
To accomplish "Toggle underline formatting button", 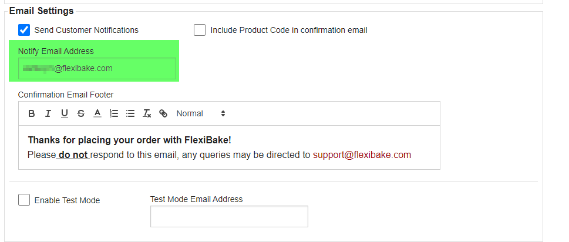I will [x=64, y=113].
